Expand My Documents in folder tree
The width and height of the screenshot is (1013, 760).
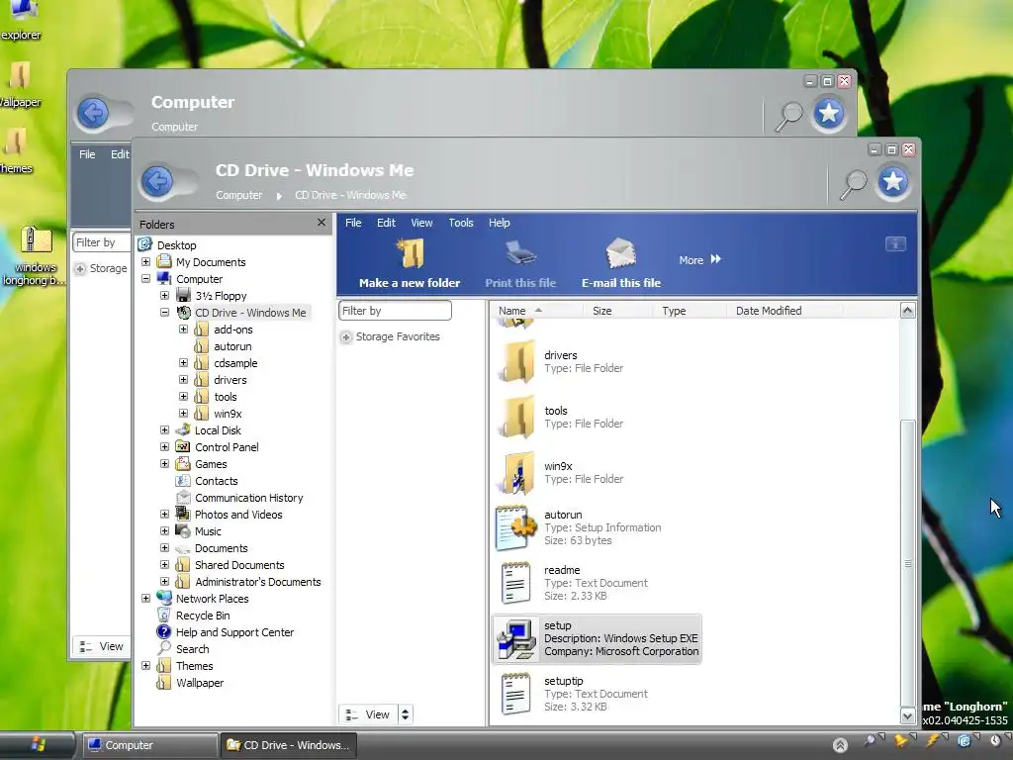[146, 261]
